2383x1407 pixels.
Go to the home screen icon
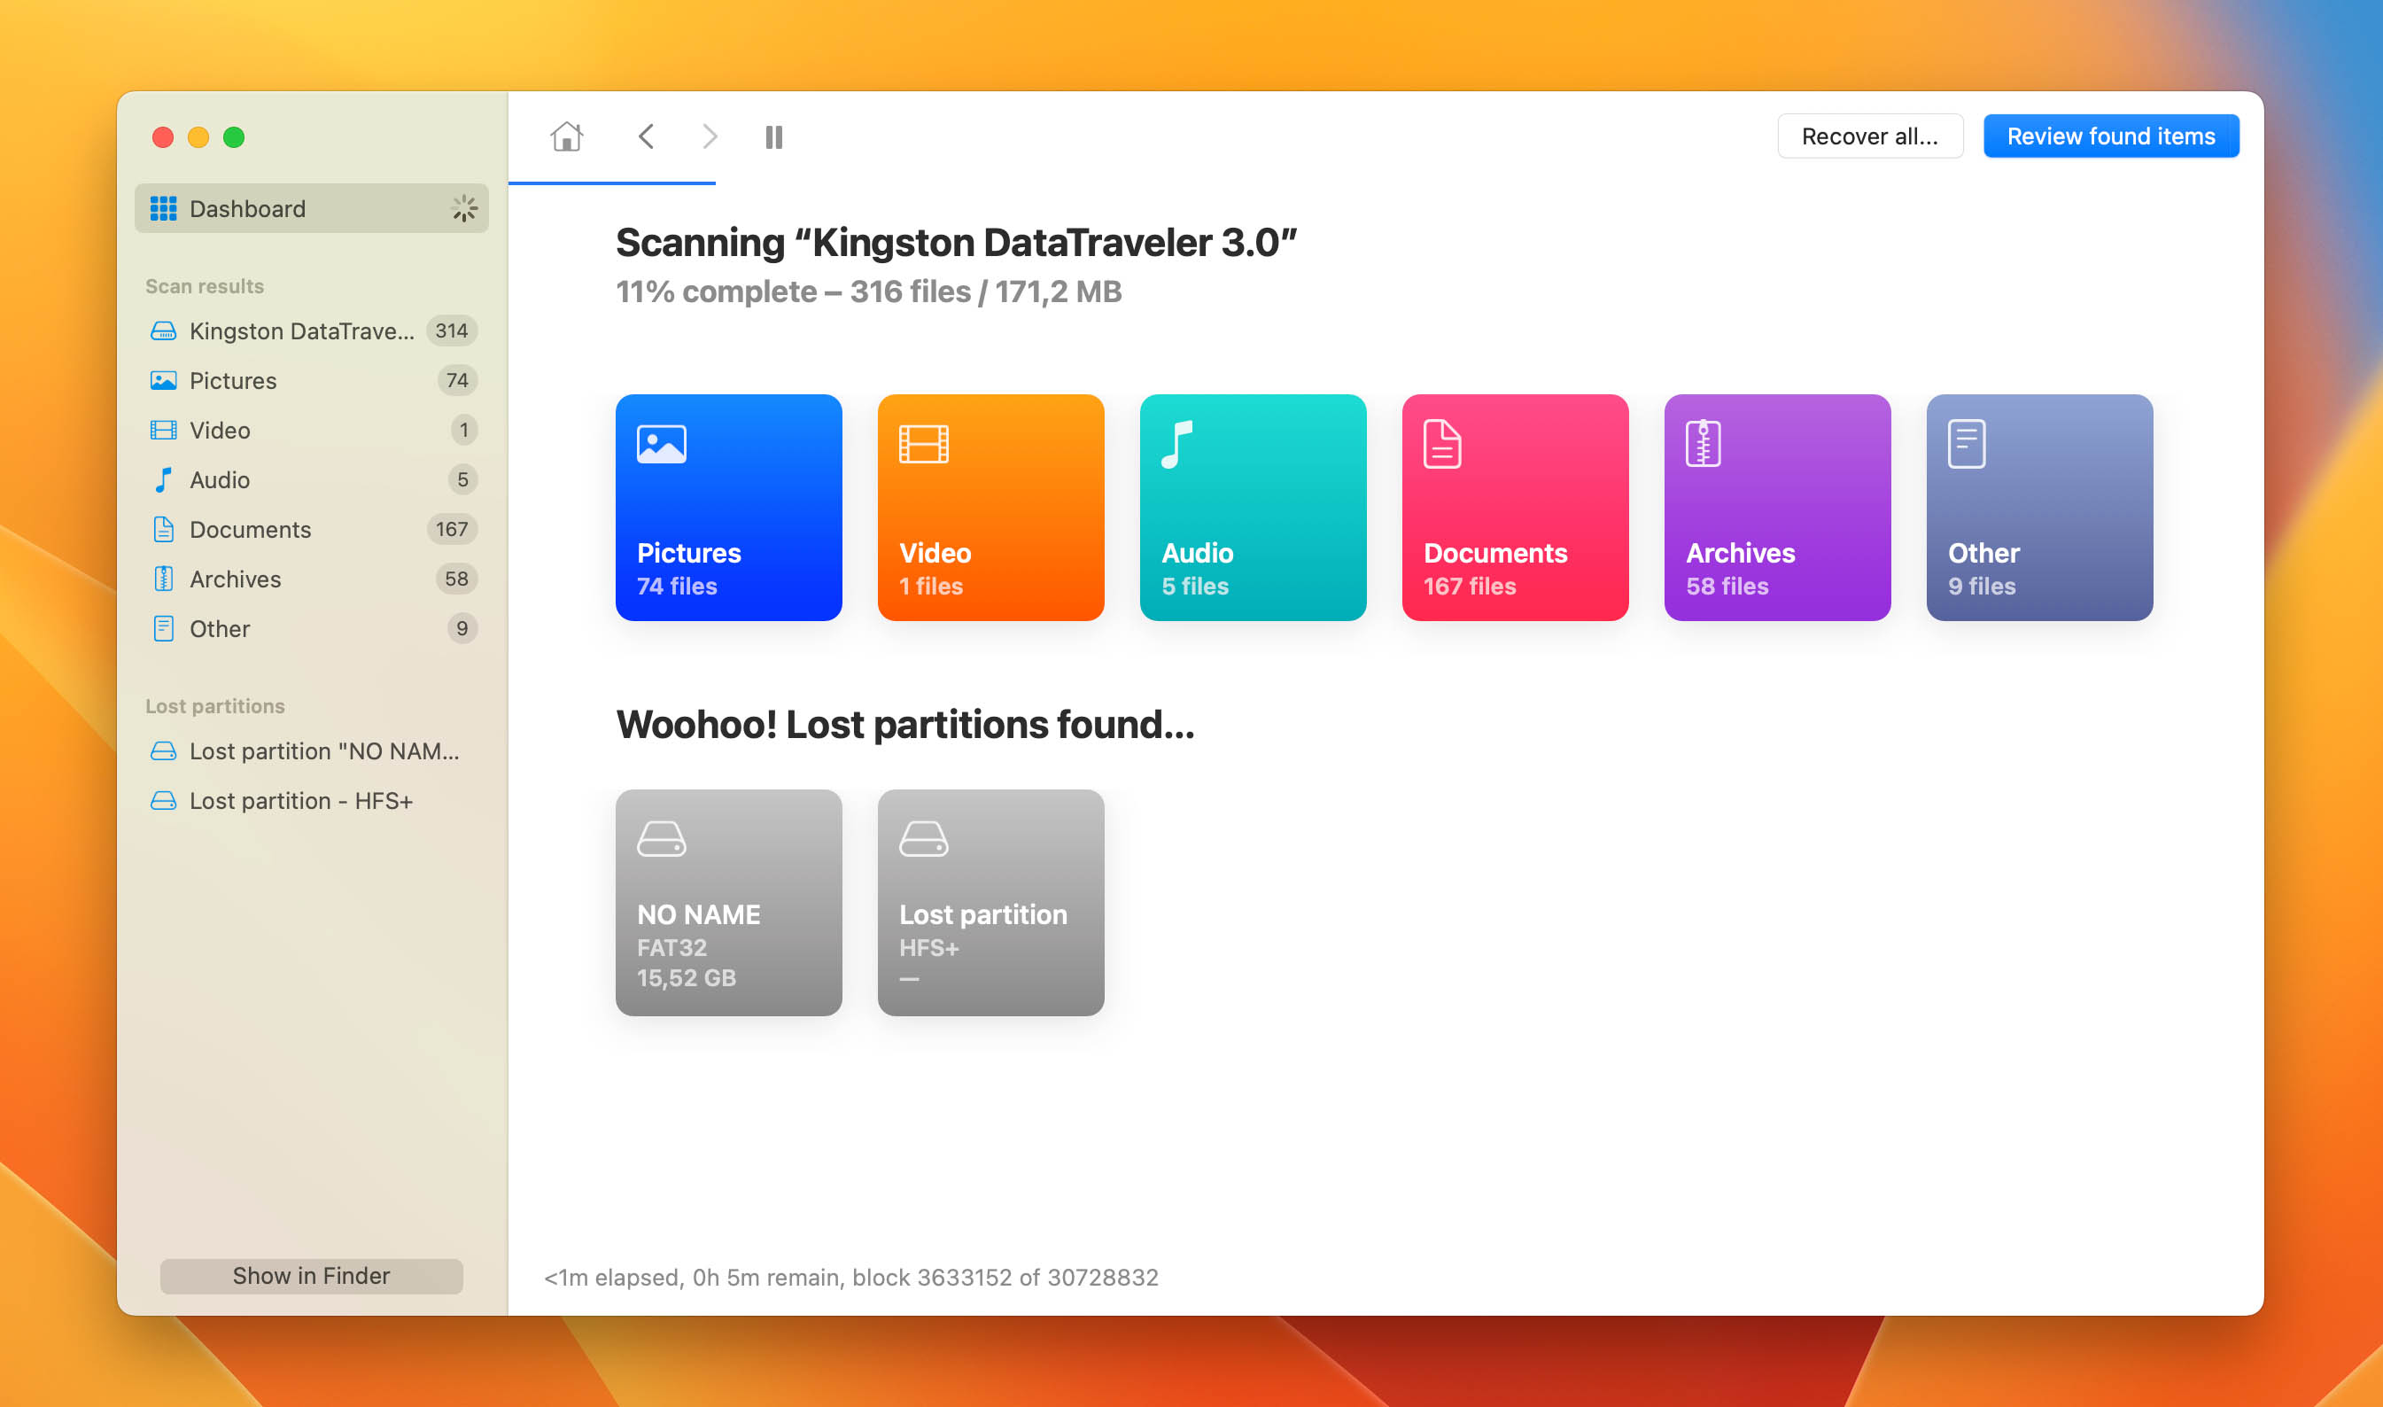click(x=566, y=136)
